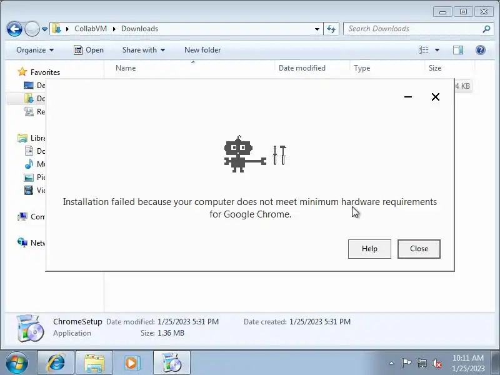Select Computer in navigation pane

pos(31,217)
